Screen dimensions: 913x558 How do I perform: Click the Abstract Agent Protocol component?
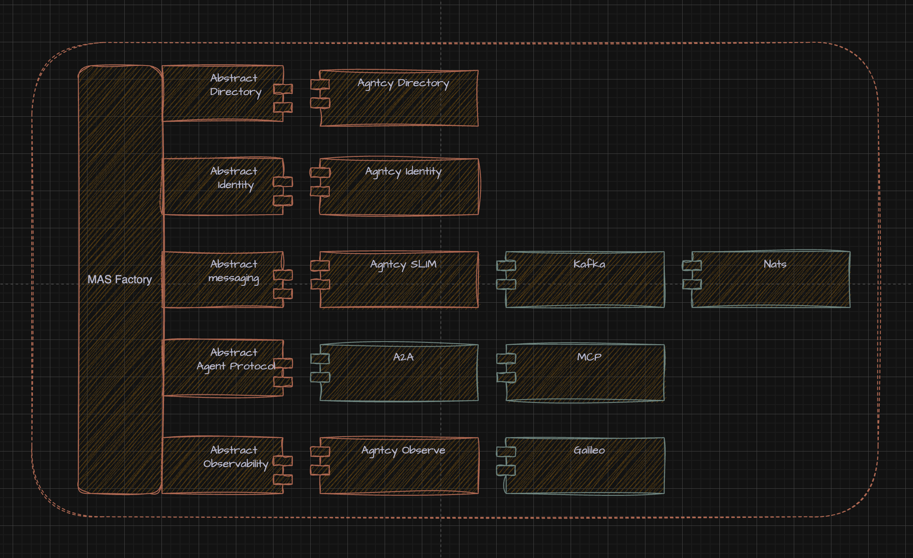(227, 368)
